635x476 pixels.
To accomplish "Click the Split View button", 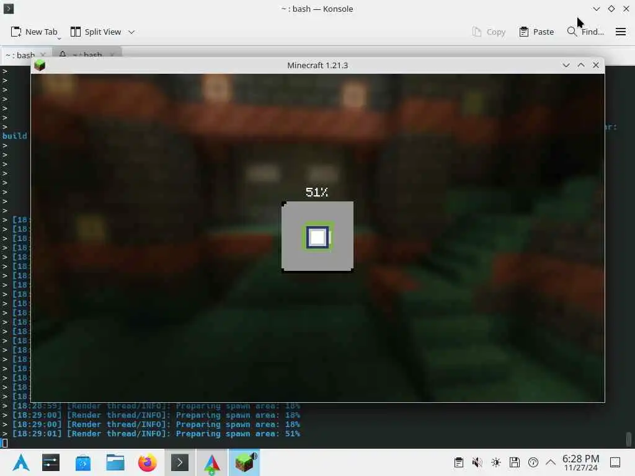I will [x=95, y=32].
